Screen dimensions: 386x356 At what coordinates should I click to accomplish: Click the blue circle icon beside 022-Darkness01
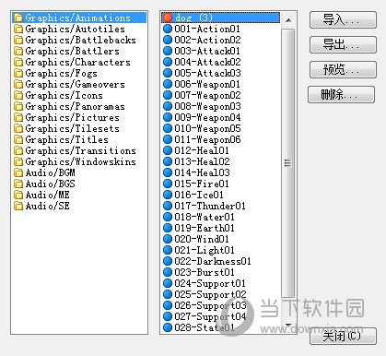168,261
